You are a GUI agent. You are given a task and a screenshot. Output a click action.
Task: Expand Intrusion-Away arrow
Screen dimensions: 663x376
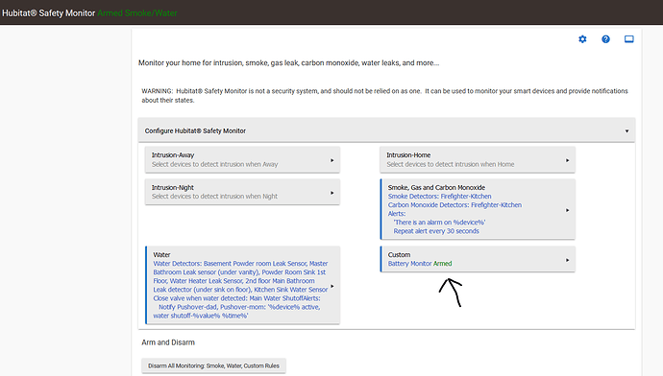click(331, 160)
